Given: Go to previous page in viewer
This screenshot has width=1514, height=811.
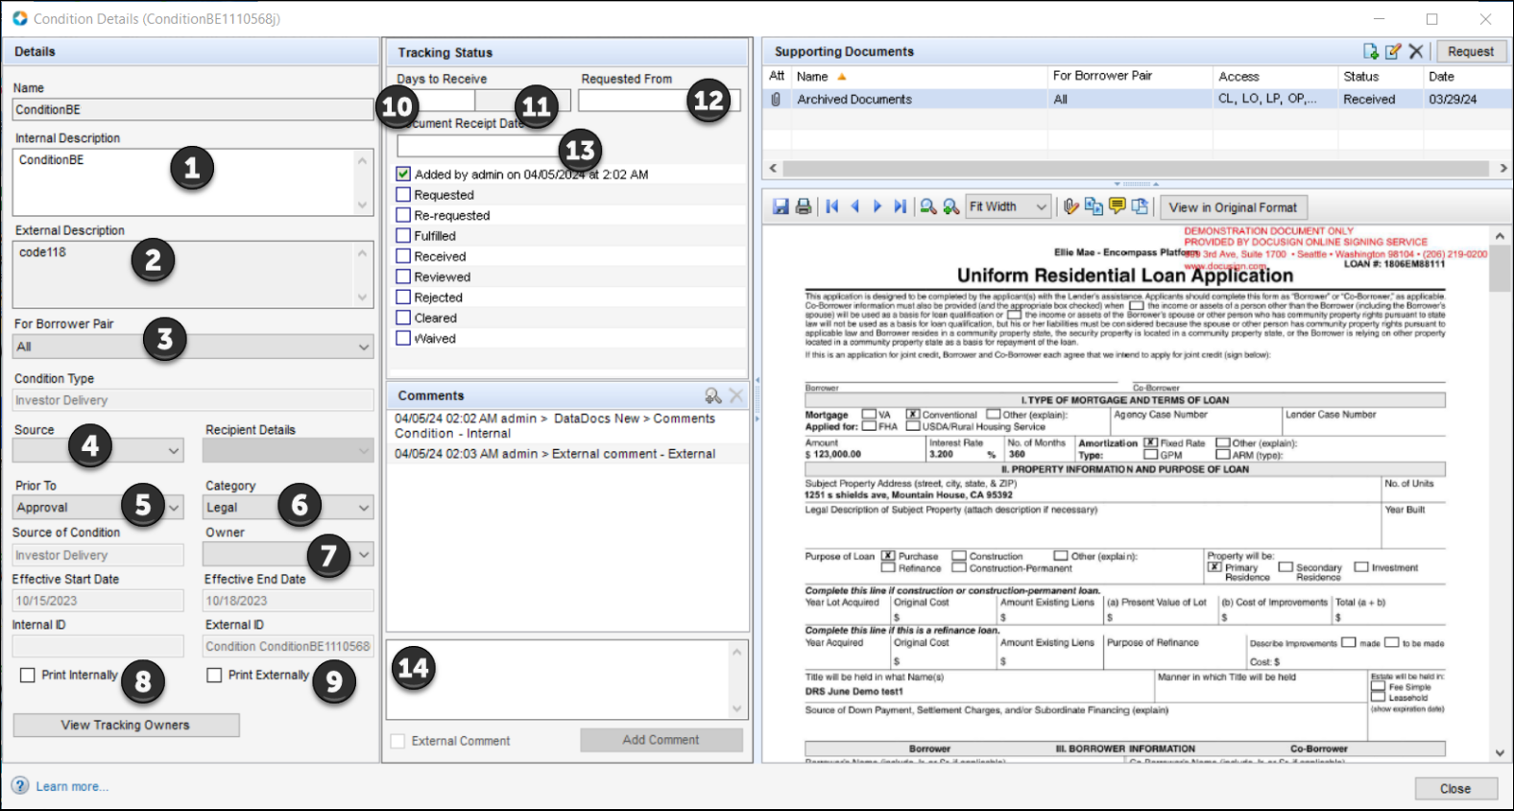Looking at the screenshot, I should (x=854, y=206).
